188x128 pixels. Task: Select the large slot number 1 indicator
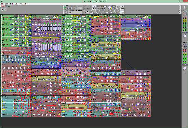point(184,8)
